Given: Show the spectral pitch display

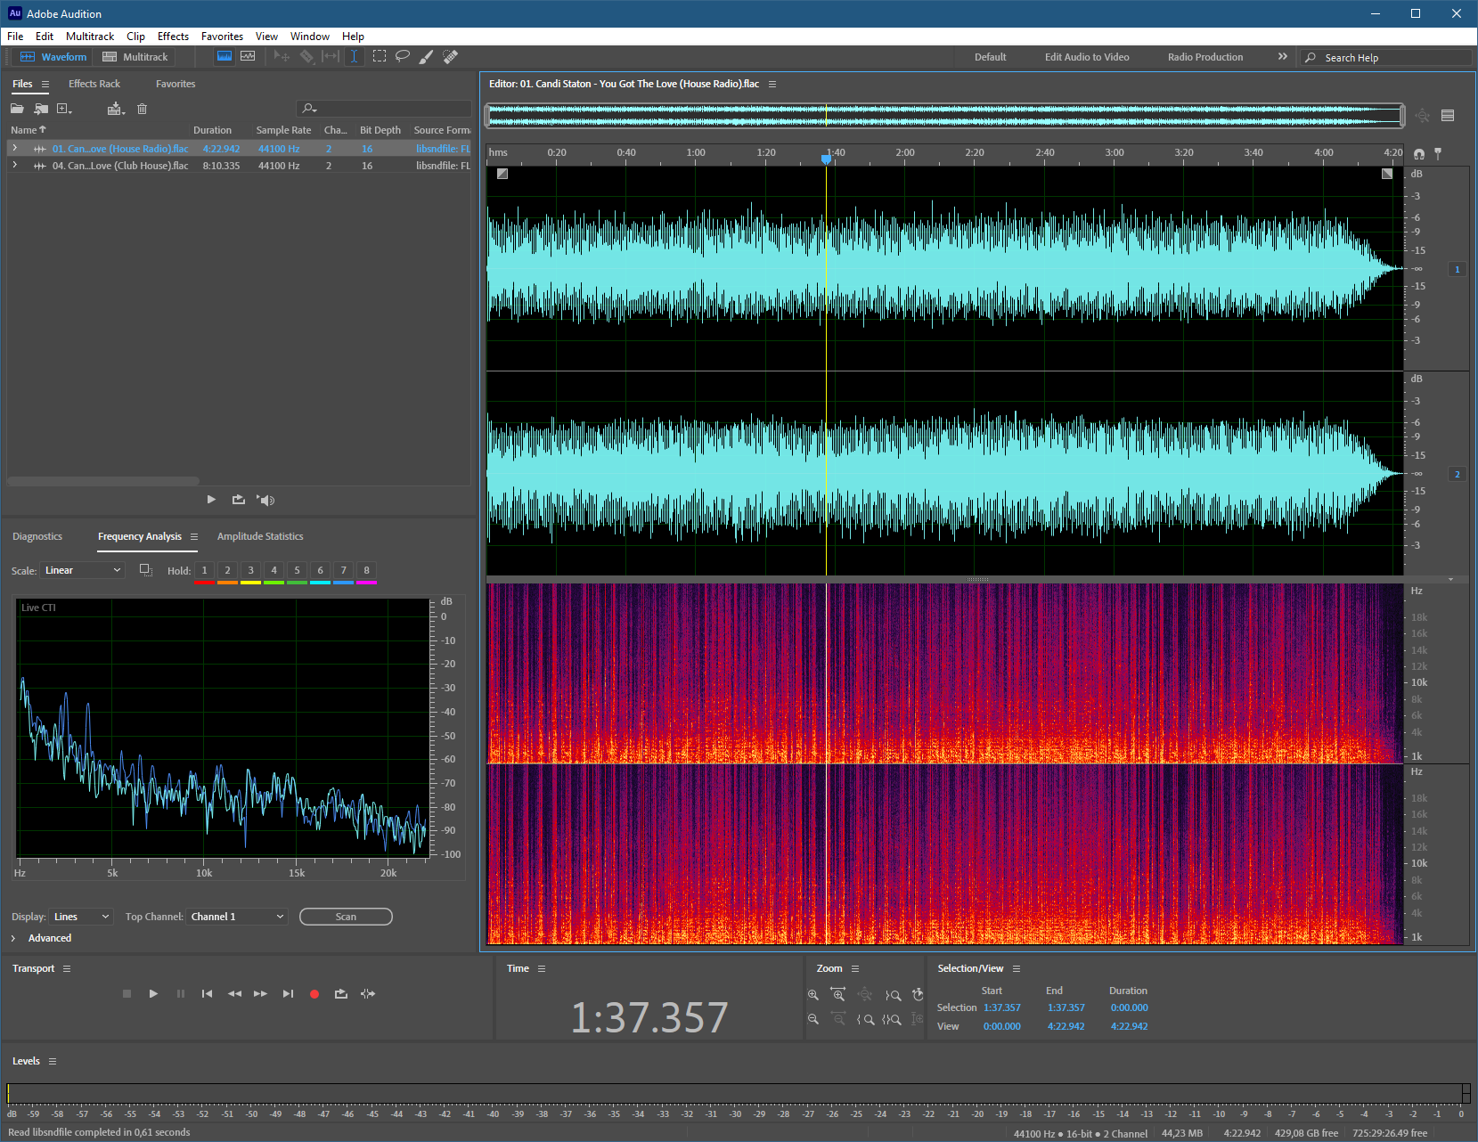Looking at the screenshot, I should [248, 56].
